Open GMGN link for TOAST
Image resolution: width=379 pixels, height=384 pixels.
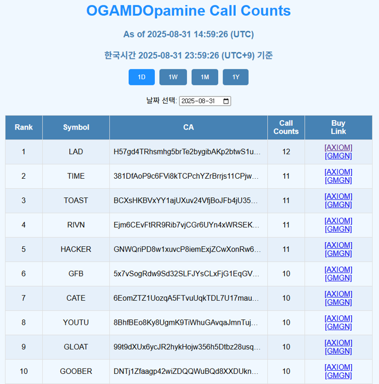click(338, 205)
